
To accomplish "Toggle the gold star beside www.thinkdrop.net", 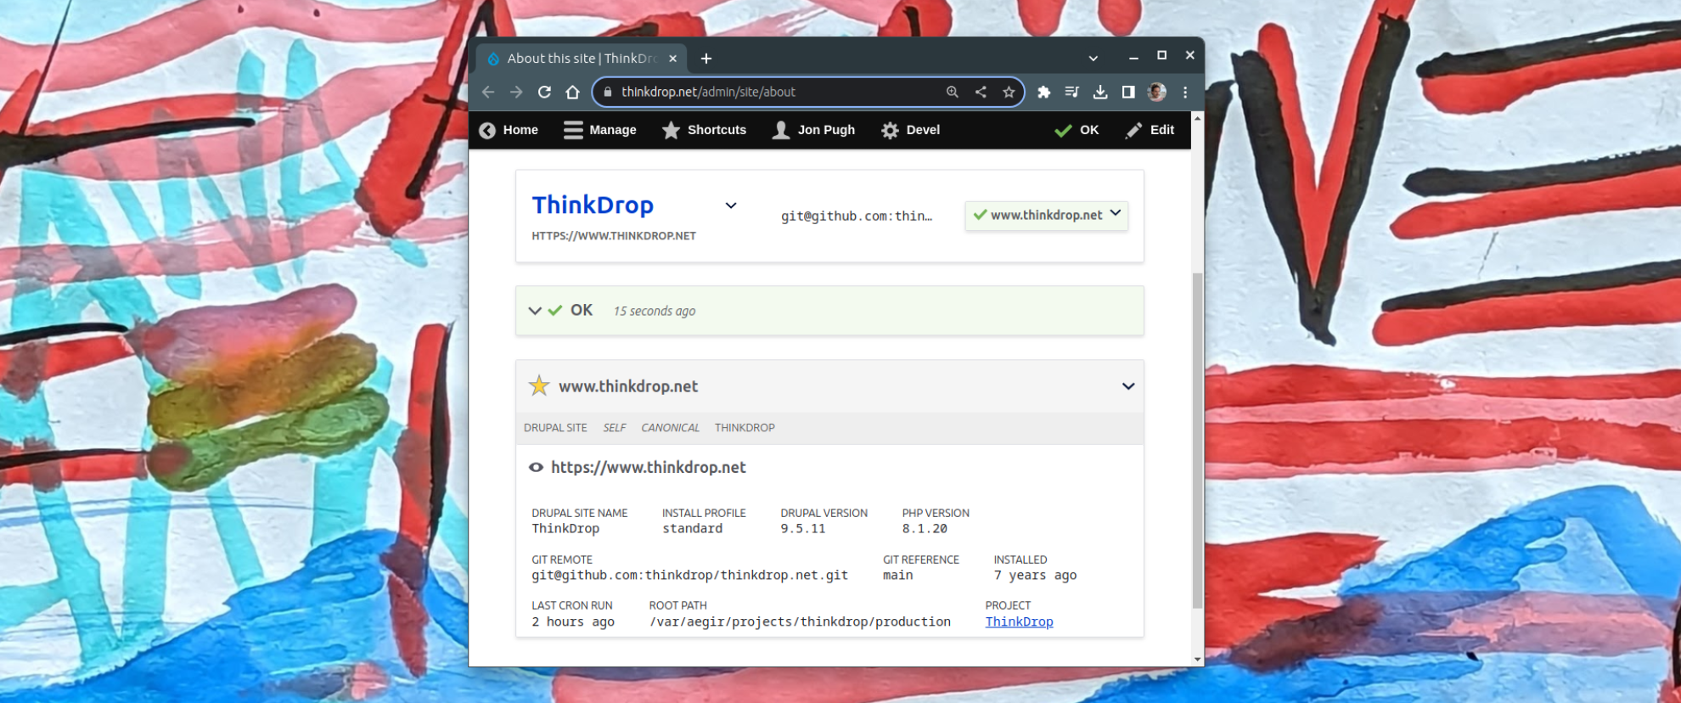I will click(539, 386).
